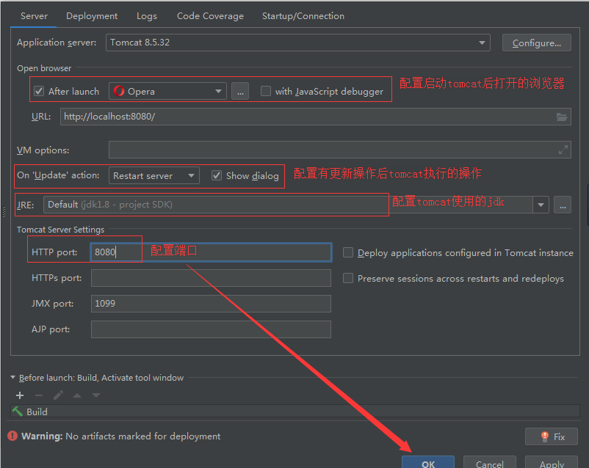Click the HTTP port input field
This screenshot has width=589, height=468.
211,252
